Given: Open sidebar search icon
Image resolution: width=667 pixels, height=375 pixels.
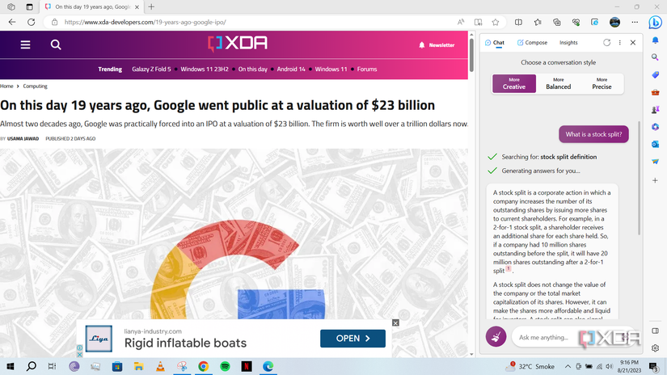Looking at the screenshot, I should click(x=655, y=57).
